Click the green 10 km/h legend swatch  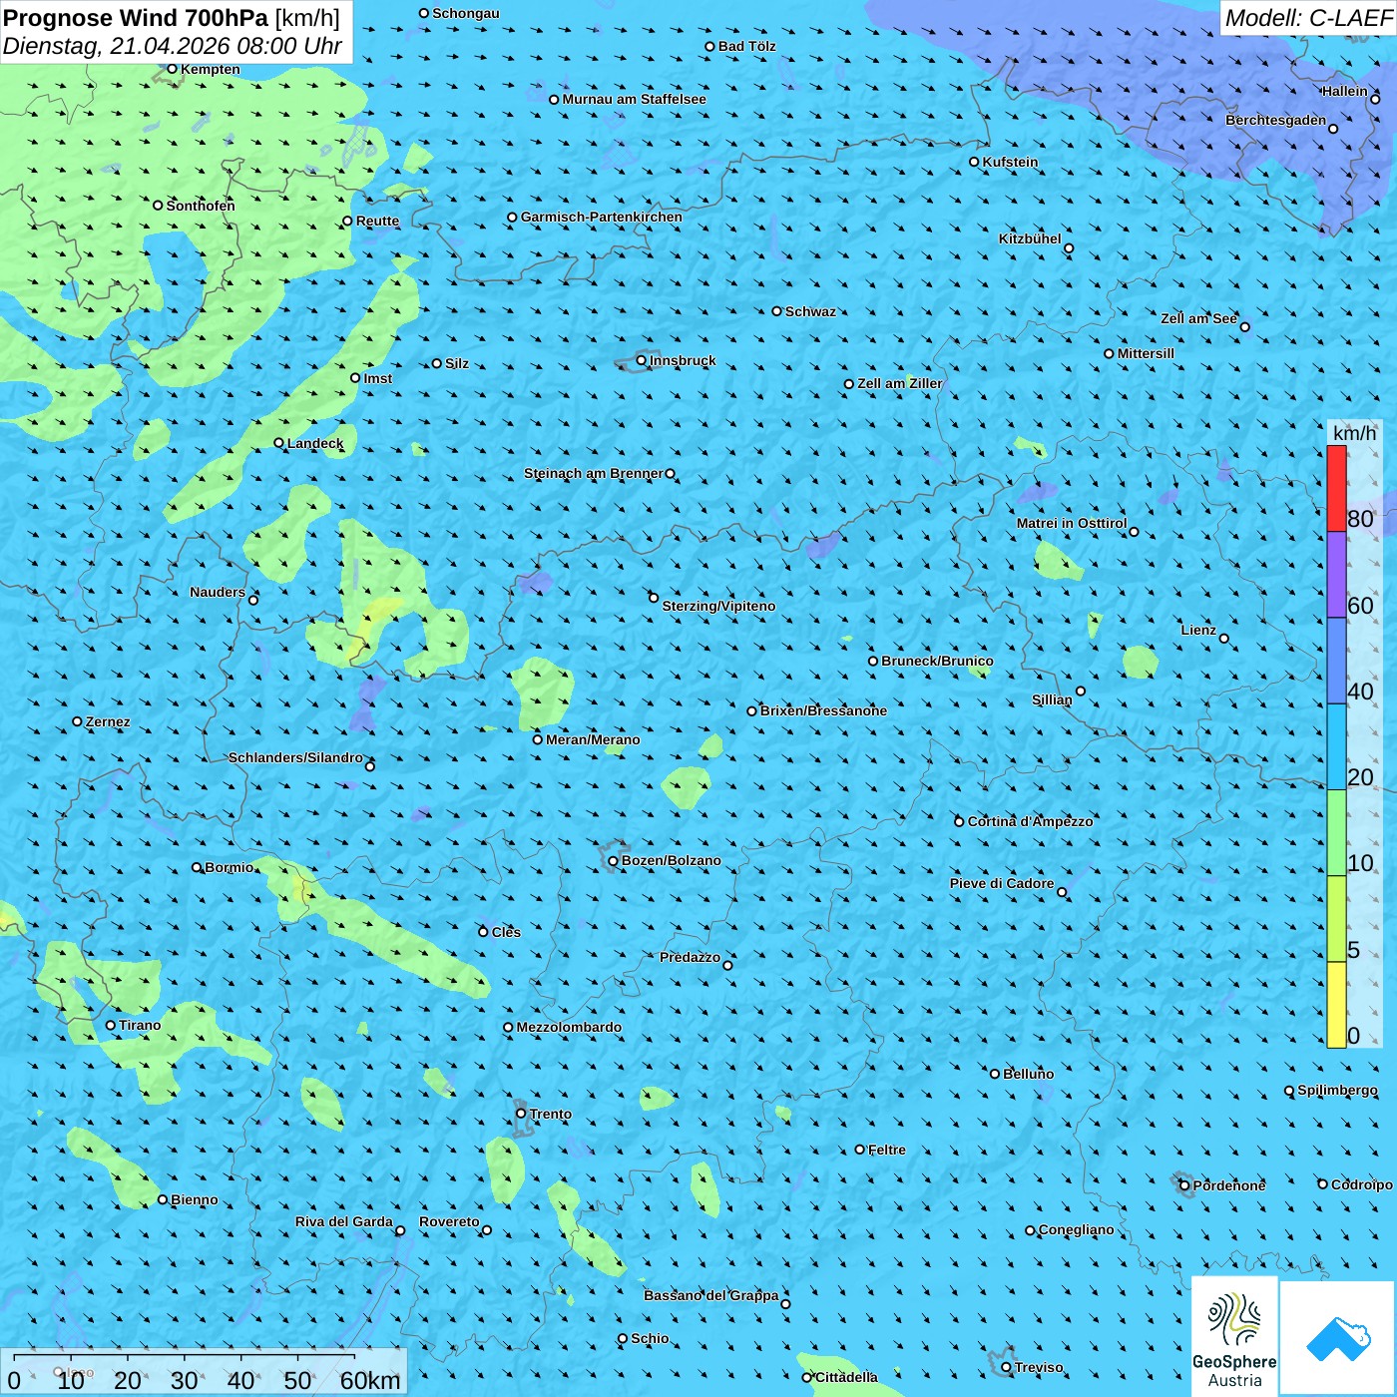point(1336,832)
